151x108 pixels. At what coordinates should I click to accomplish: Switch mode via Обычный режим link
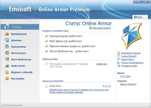coord(101,28)
